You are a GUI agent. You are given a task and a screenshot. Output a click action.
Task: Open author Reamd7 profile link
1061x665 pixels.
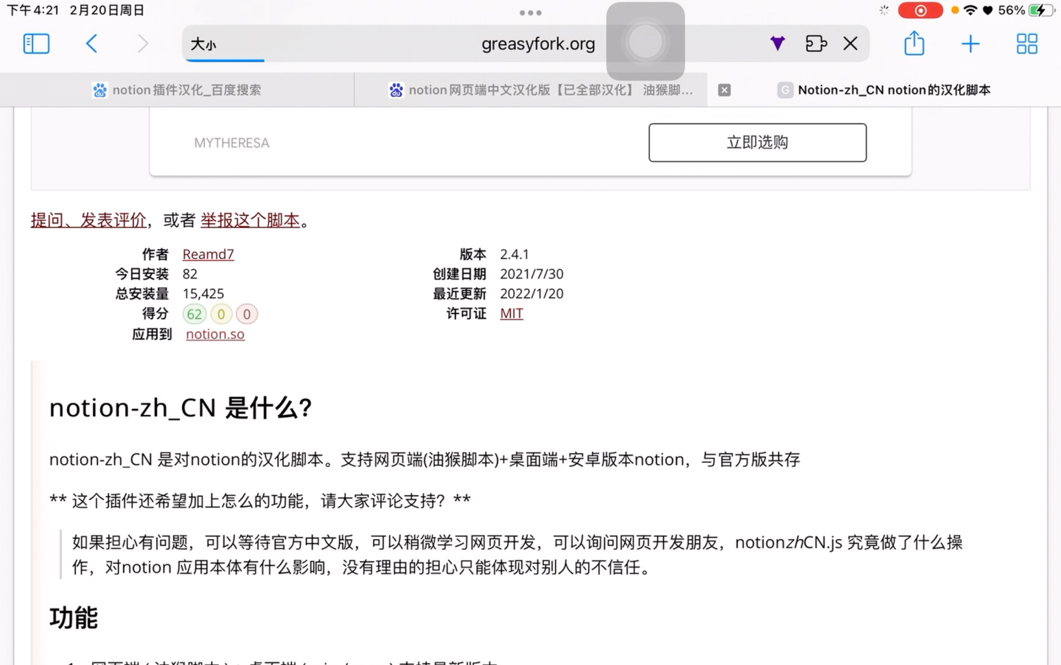coord(208,254)
